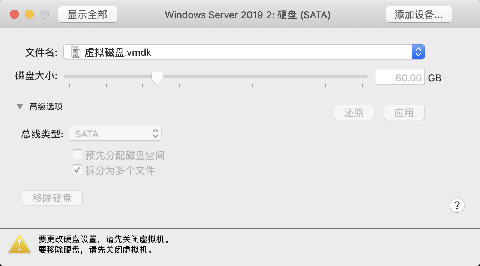Image resolution: width=480 pixels, height=266 pixels.
Task: Click the red close window button
Action: tap(14, 15)
